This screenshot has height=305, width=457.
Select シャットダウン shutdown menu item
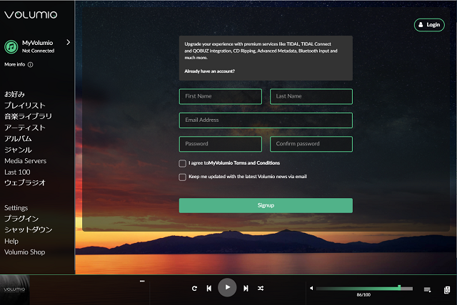click(29, 229)
